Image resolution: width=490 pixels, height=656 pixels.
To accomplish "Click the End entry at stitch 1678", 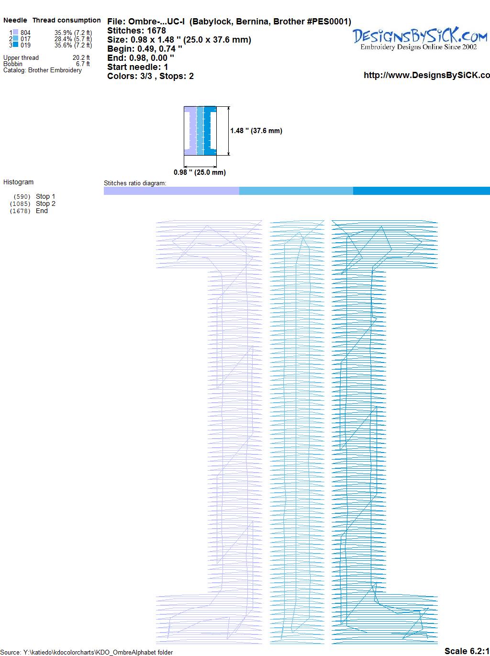I will [x=42, y=211].
